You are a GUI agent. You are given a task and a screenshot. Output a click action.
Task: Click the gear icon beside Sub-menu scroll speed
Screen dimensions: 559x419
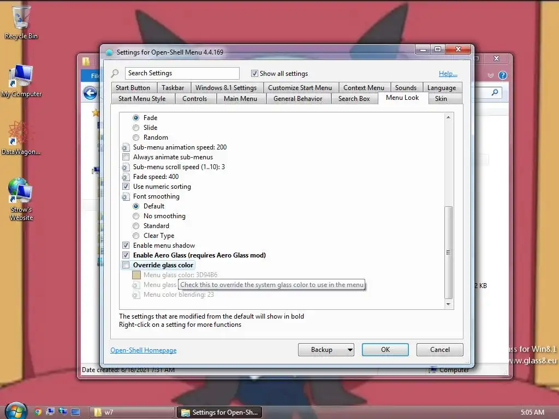(x=125, y=167)
